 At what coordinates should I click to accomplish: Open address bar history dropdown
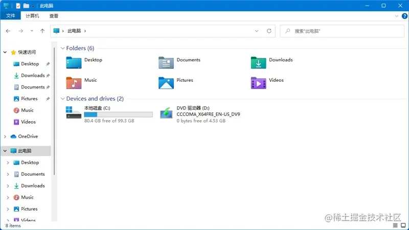(x=257, y=31)
